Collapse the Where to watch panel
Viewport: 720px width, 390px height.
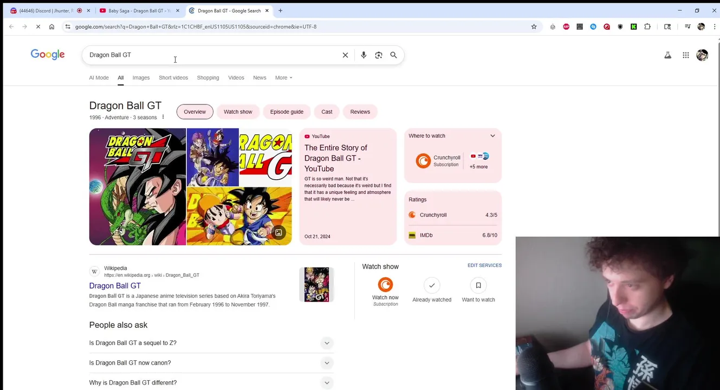tap(492, 136)
